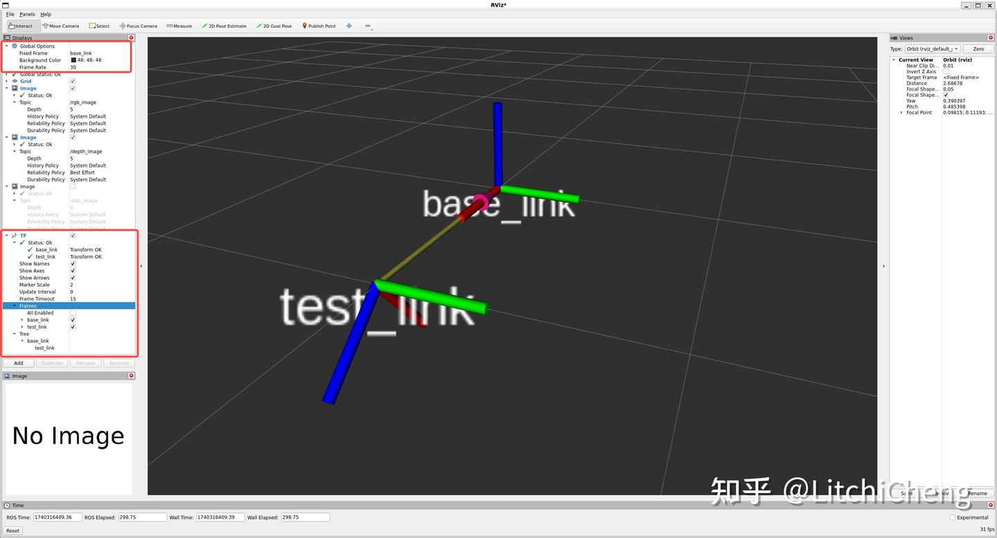
Task: Open the views Type dropdown showing Orbit
Action: (x=932, y=48)
